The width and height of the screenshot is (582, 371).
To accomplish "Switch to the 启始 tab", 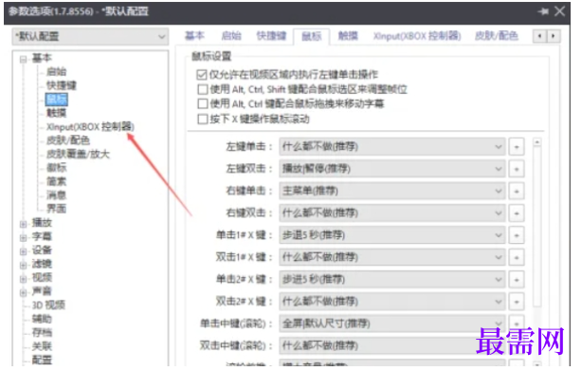I will pyautogui.click(x=231, y=36).
